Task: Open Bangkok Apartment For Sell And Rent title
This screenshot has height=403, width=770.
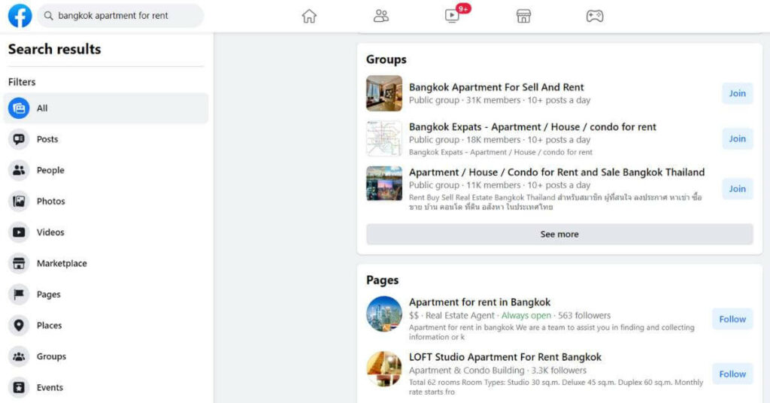Action: click(496, 87)
